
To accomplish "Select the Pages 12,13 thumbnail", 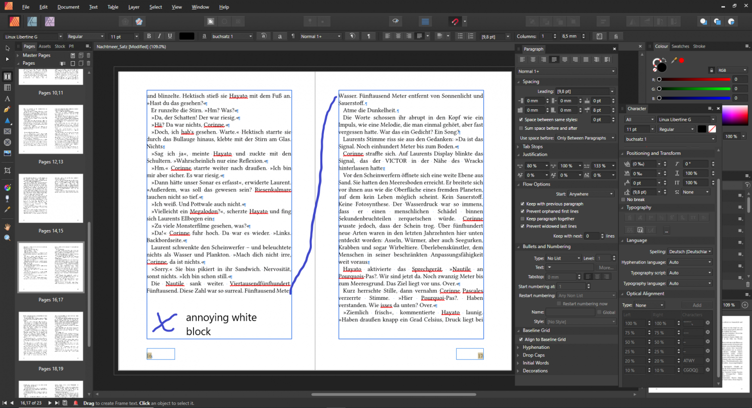I will coord(51,129).
